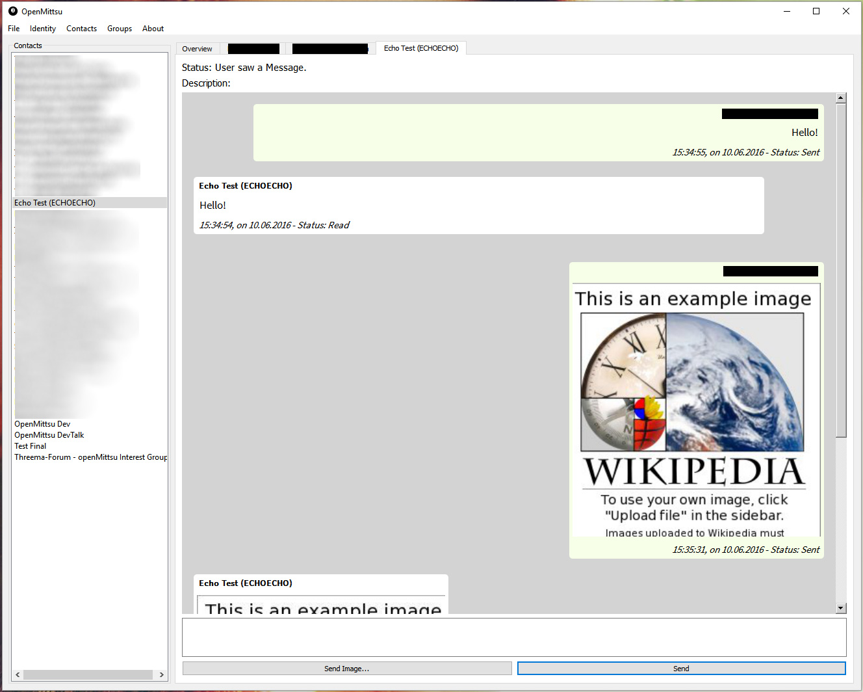This screenshot has width=863, height=692.
Task: Click the sent 'Hello!' message text
Action: tap(805, 133)
